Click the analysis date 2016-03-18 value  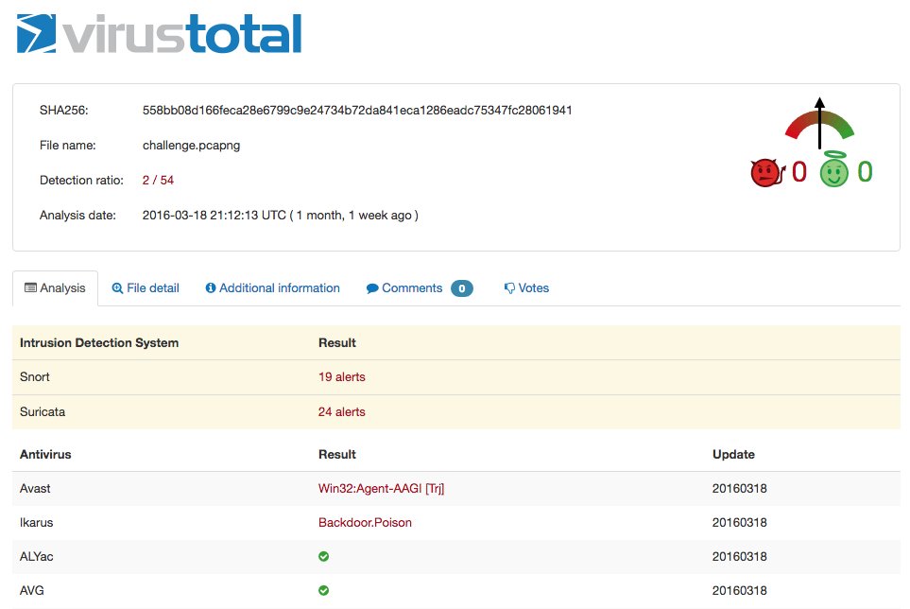pyautogui.click(x=281, y=216)
